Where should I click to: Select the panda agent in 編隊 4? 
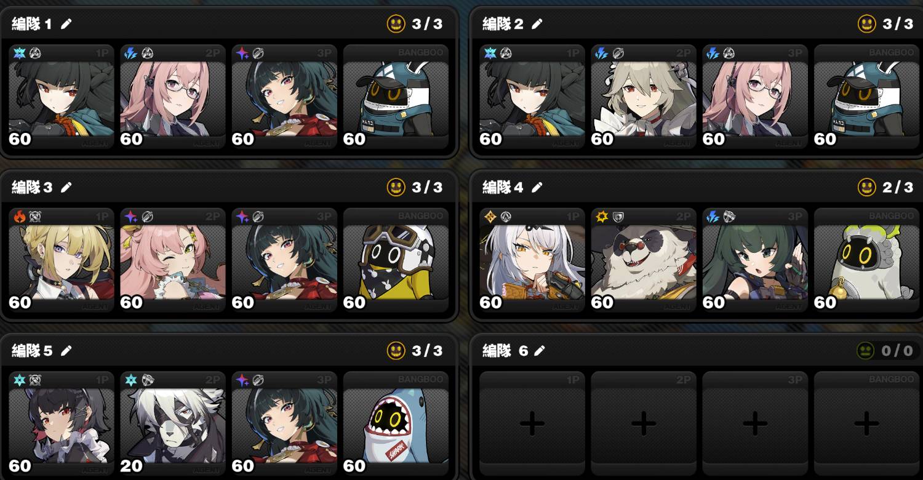click(x=644, y=260)
